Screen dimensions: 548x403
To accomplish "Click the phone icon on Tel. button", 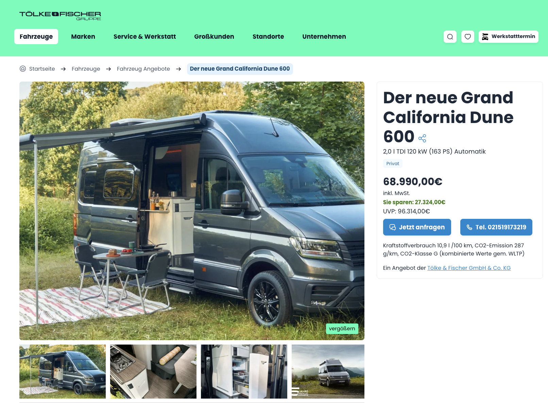I will click(x=469, y=227).
